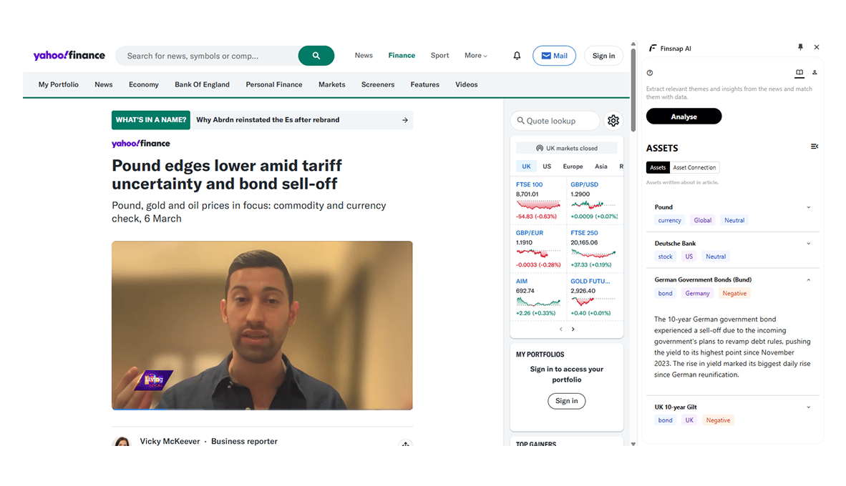Viewport: 846px width, 486px height.
Task: Open the Finsnap user profile icon
Action: (815, 73)
